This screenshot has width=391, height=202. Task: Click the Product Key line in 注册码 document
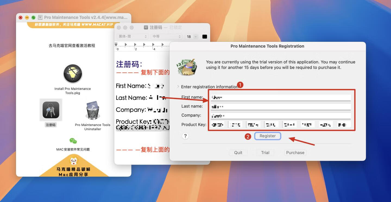point(143,124)
